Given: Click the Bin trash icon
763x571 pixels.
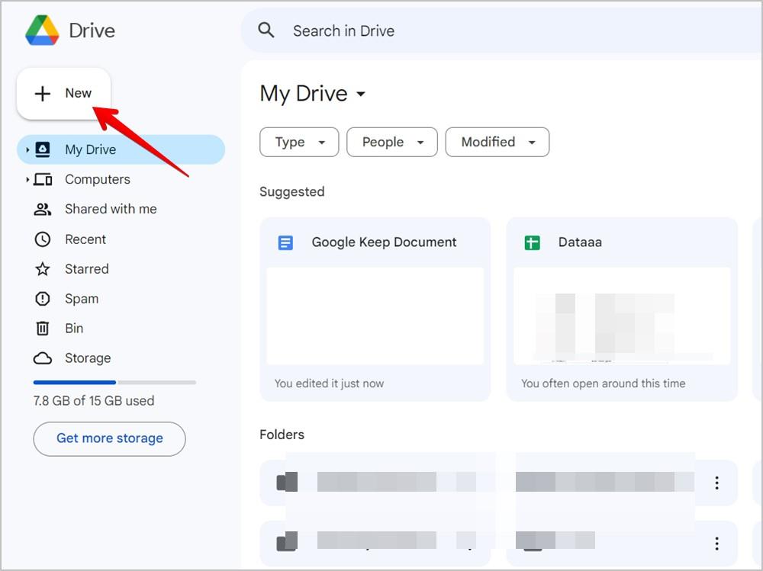Looking at the screenshot, I should pos(42,329).
